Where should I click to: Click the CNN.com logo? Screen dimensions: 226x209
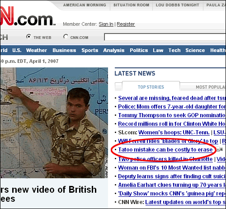28,16
